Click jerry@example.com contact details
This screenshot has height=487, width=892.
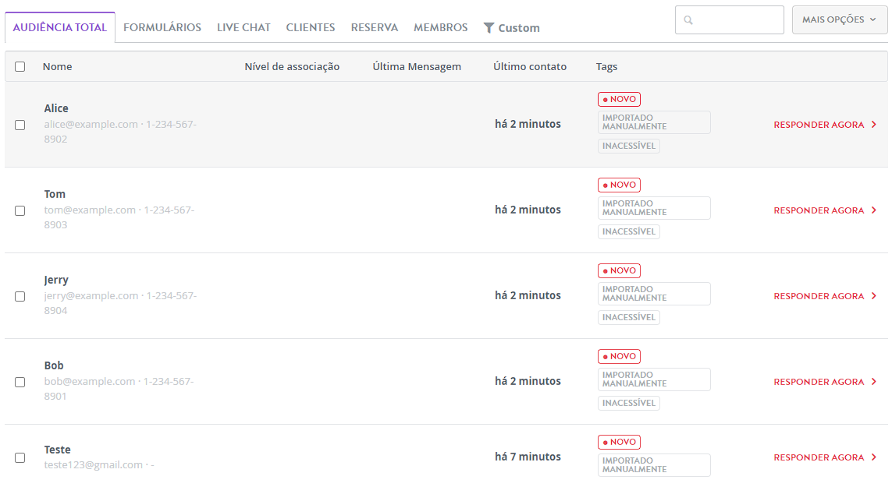point(121,303)
